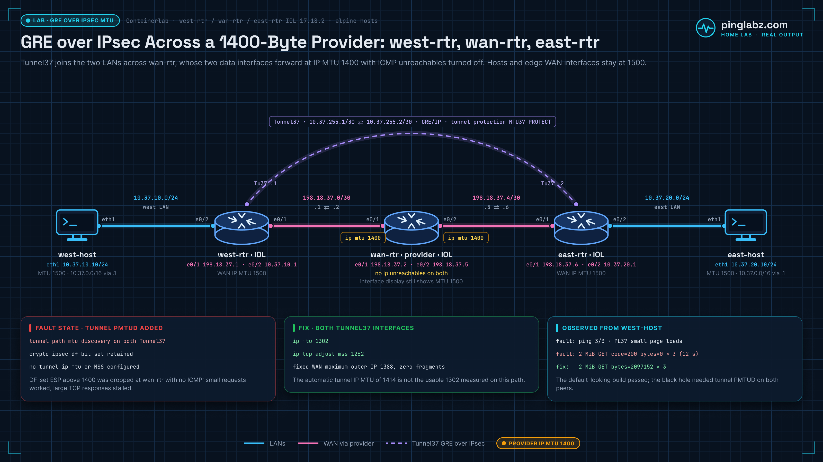Click the 'ip tcp adjust-mss 1262' line

pos(328,354)
